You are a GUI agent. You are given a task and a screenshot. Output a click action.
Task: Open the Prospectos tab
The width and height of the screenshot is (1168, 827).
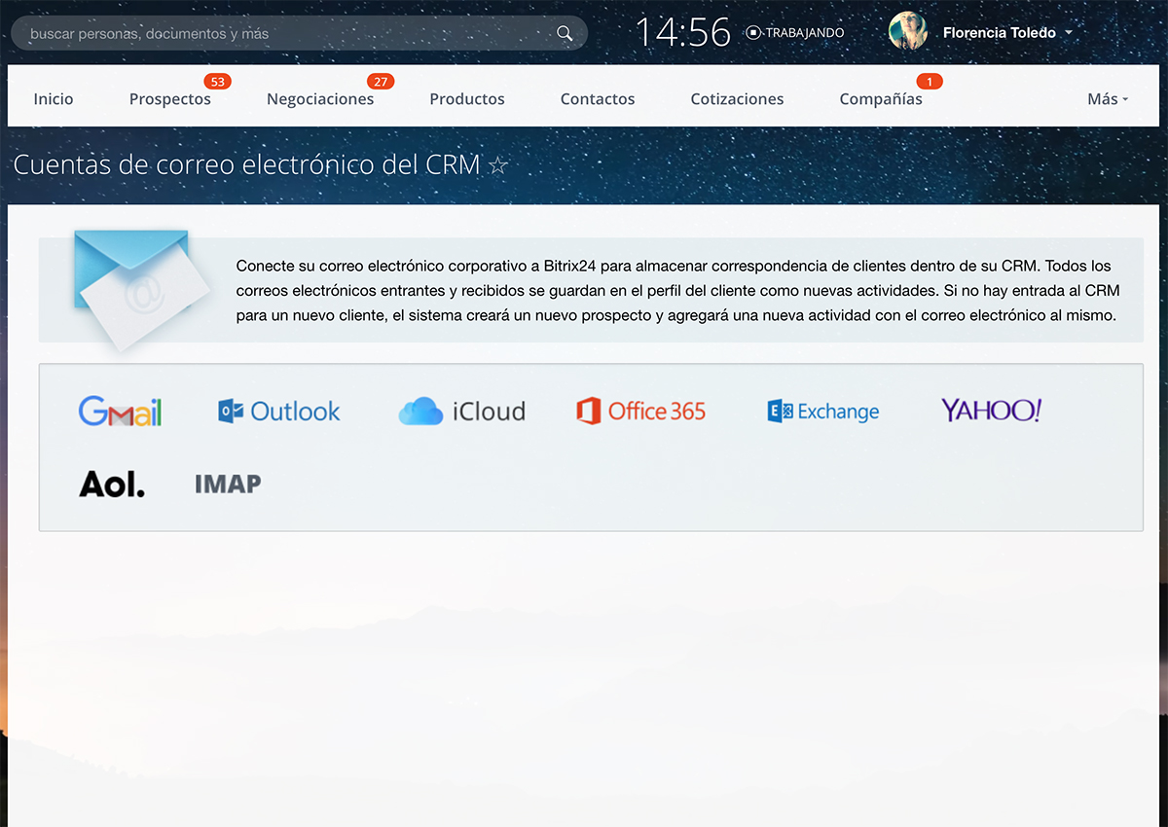point(170,99)
